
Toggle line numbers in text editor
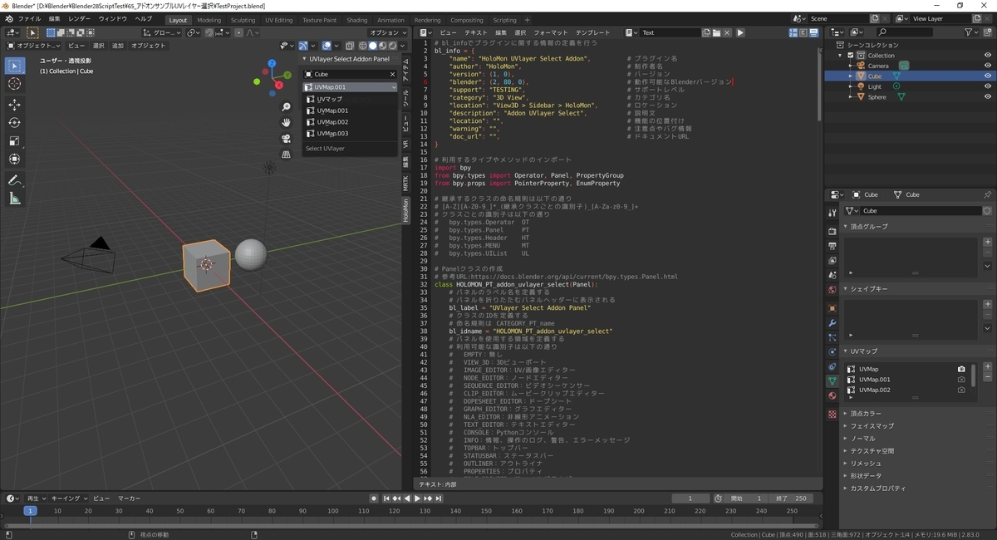click(x=794, y=32)
